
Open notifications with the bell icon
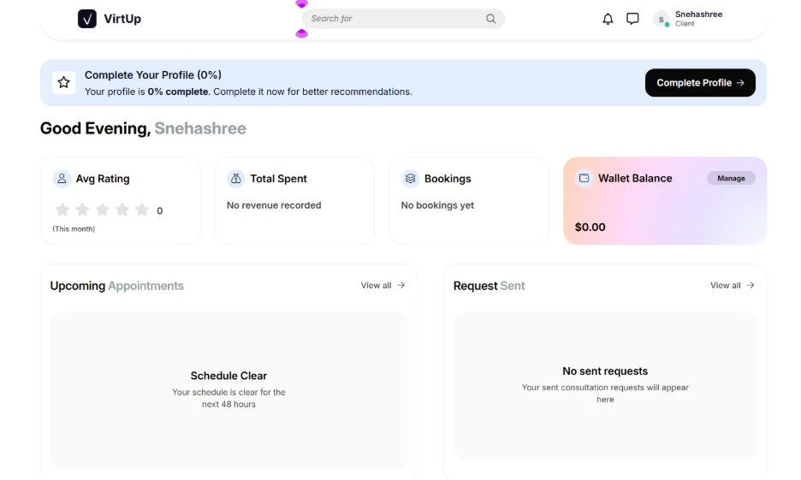[x=608, y=19]
